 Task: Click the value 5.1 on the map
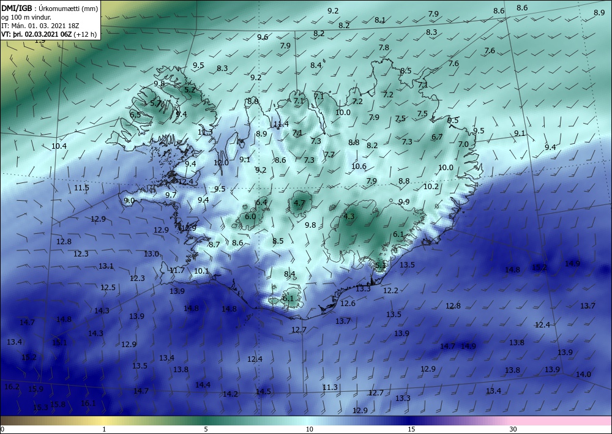(381, 266)
